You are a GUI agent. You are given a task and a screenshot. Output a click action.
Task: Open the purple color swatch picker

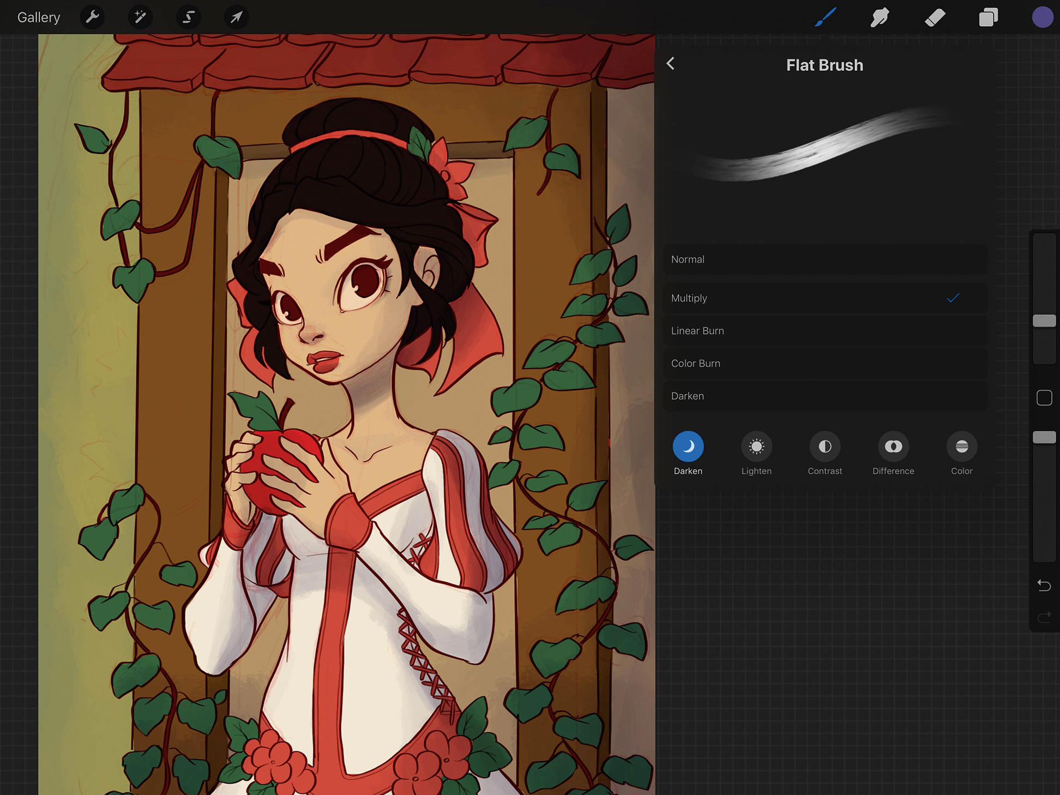click(1042, 17)
